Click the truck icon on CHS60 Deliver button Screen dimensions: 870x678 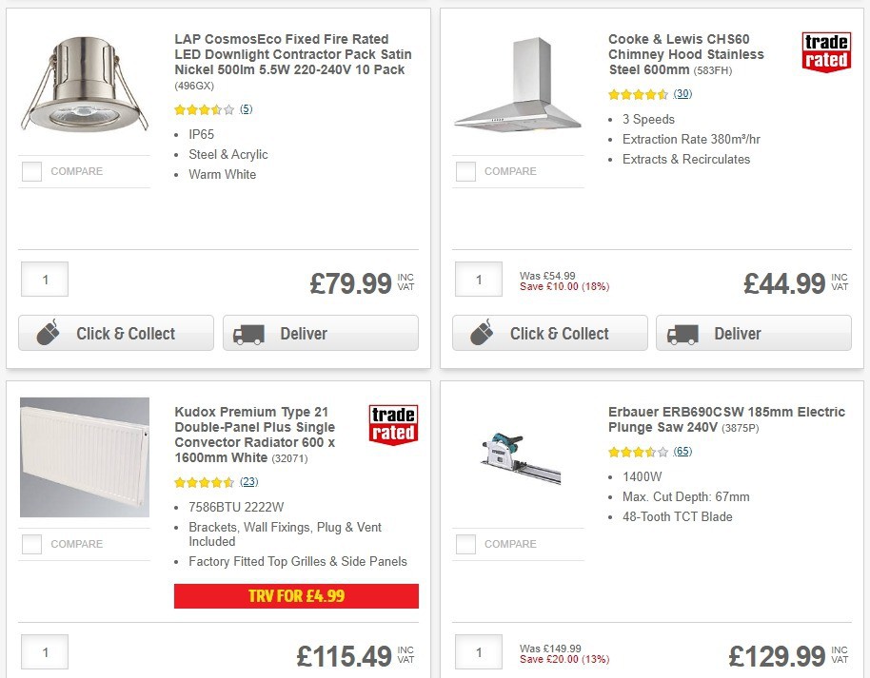(x=685, y=334)
